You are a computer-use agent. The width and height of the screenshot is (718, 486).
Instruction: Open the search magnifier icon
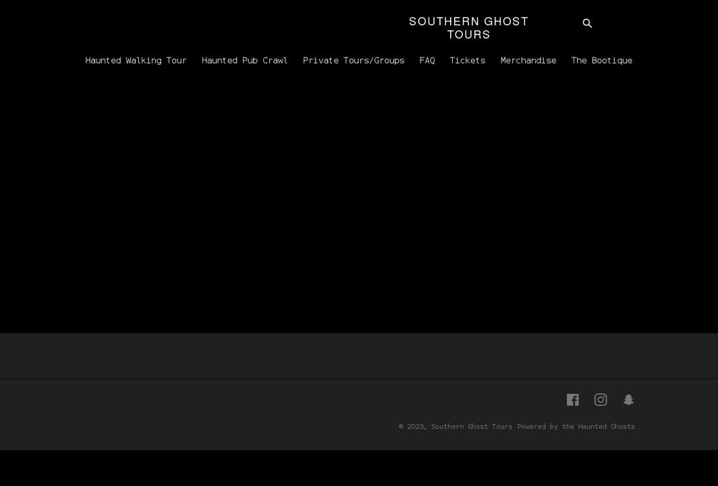[587, 24]
